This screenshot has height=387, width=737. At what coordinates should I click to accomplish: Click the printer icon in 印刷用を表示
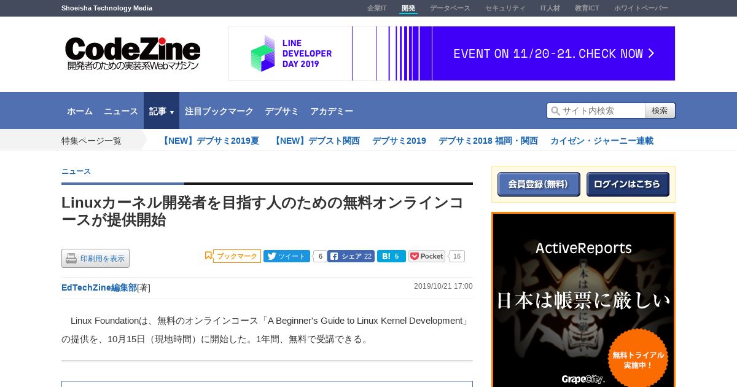tap(71, 259)
